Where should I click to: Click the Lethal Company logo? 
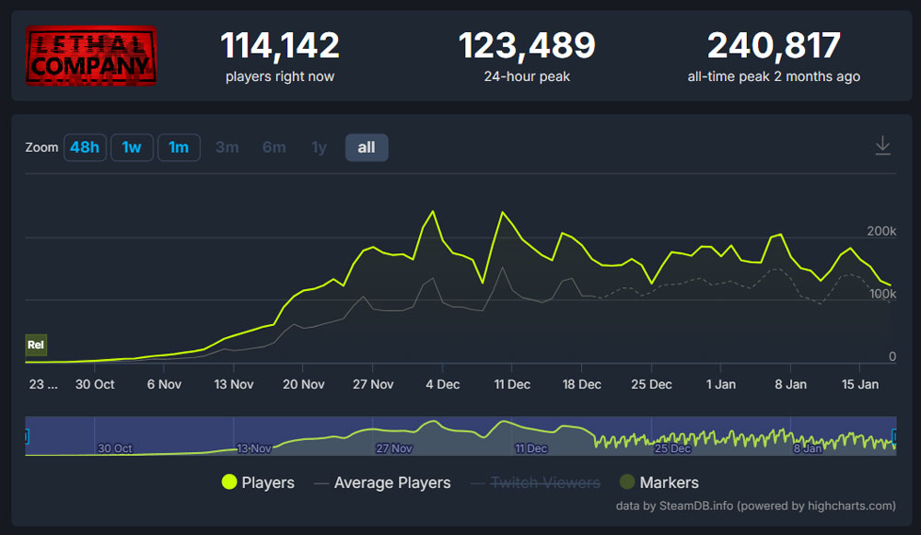89,54
